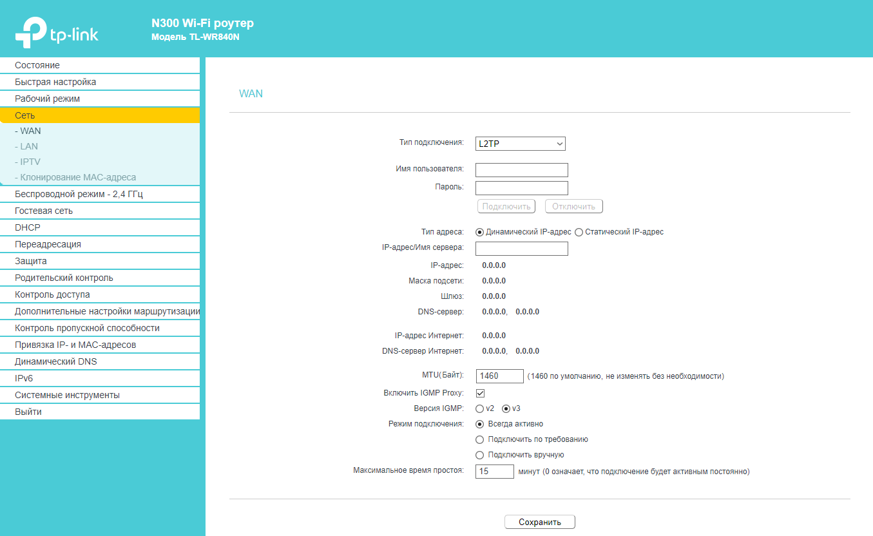Enable the IGMP Proxy checkbox
This screenshot has height=536, width=873.
pos(480,393)
